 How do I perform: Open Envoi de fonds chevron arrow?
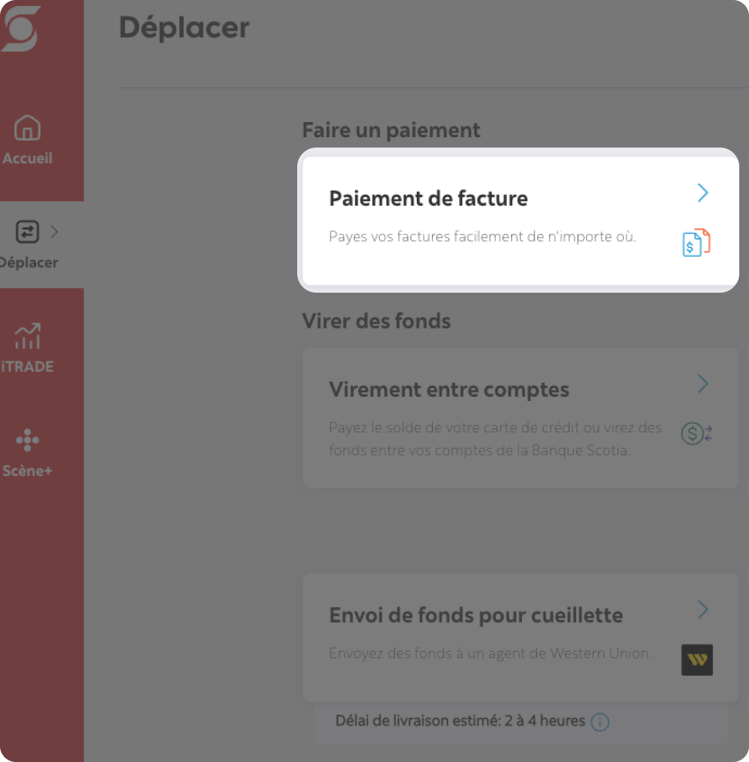(702, 610)
